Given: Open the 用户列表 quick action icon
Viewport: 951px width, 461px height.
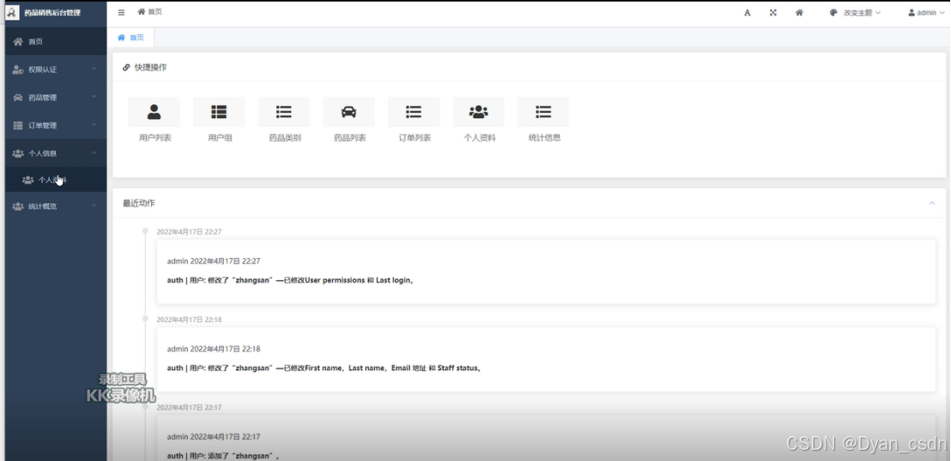Looking at the screenshot, I should tap(154, 112).
